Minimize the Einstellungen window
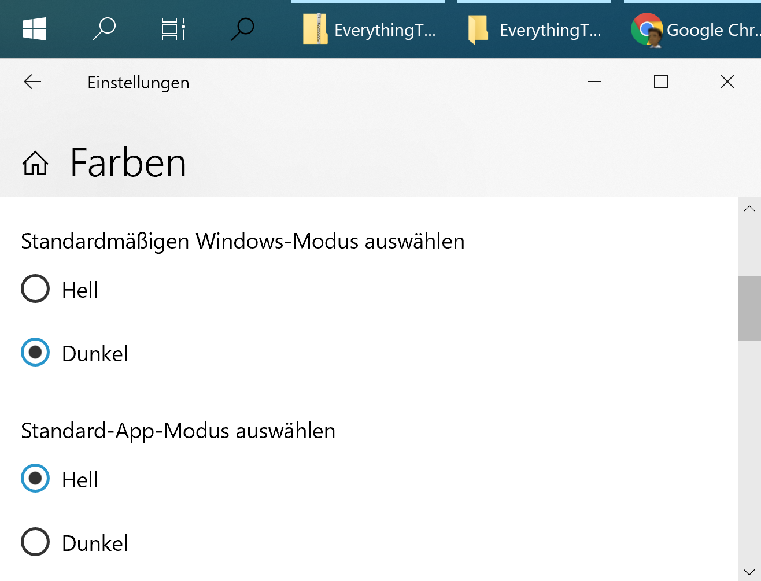 tap(594, 82)
